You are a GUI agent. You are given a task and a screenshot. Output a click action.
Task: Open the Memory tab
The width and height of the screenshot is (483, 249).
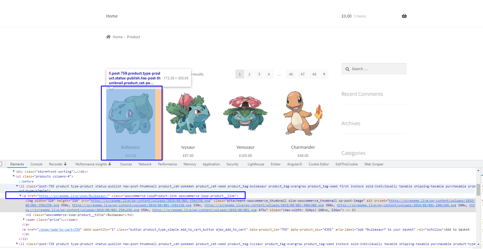[190, 164]
